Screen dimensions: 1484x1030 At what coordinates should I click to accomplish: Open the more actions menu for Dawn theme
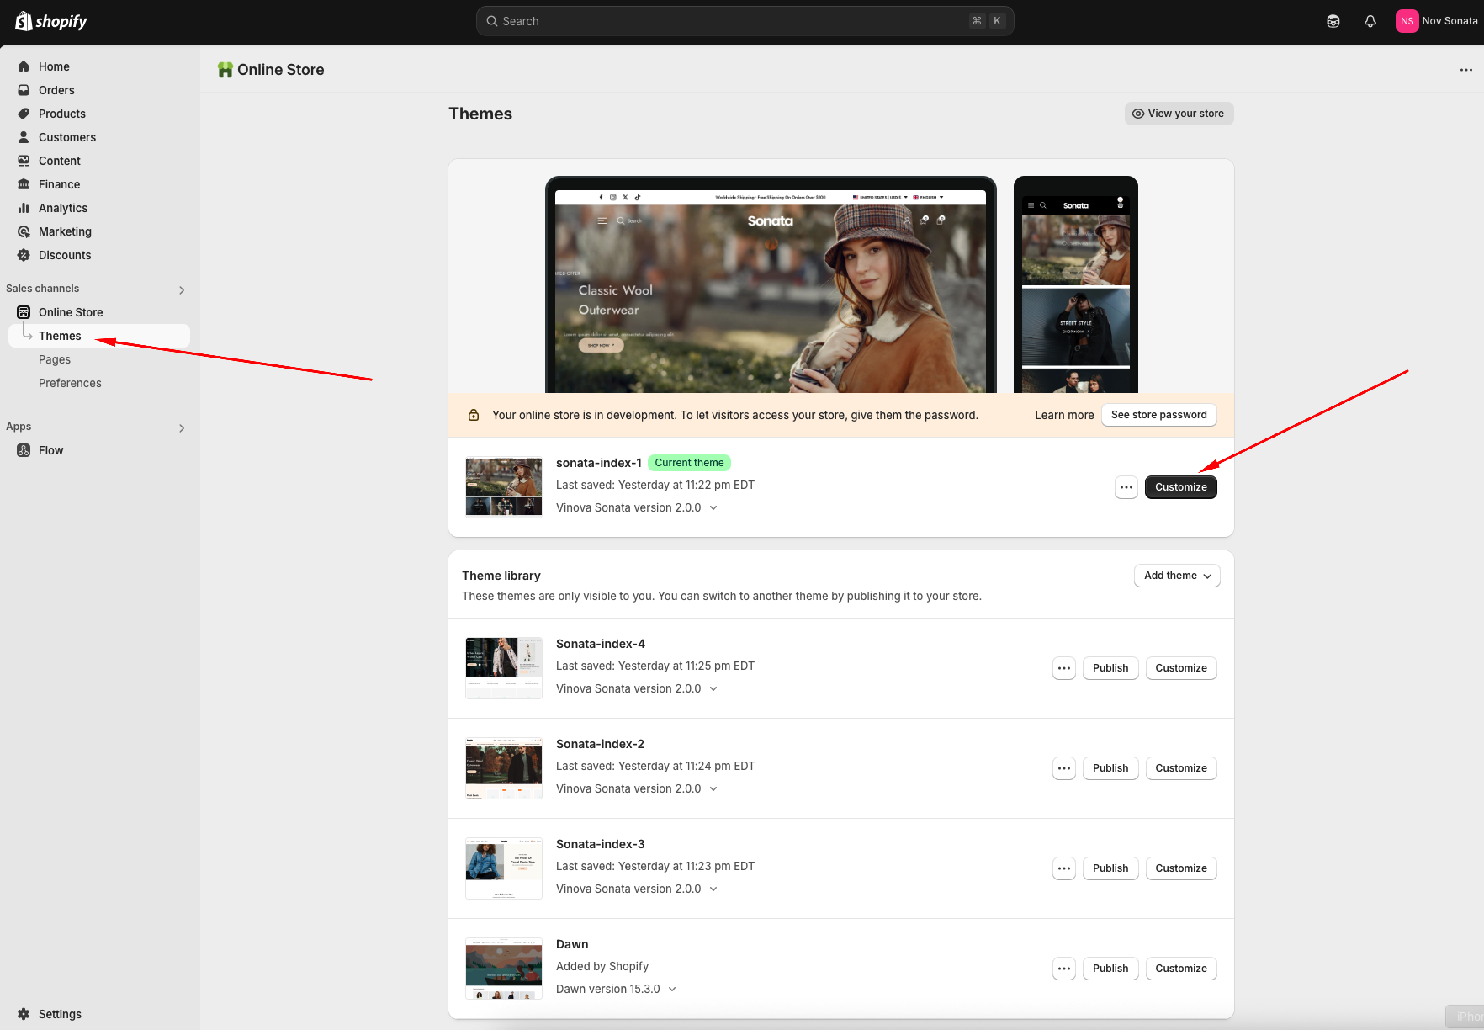coord(1063,969)
